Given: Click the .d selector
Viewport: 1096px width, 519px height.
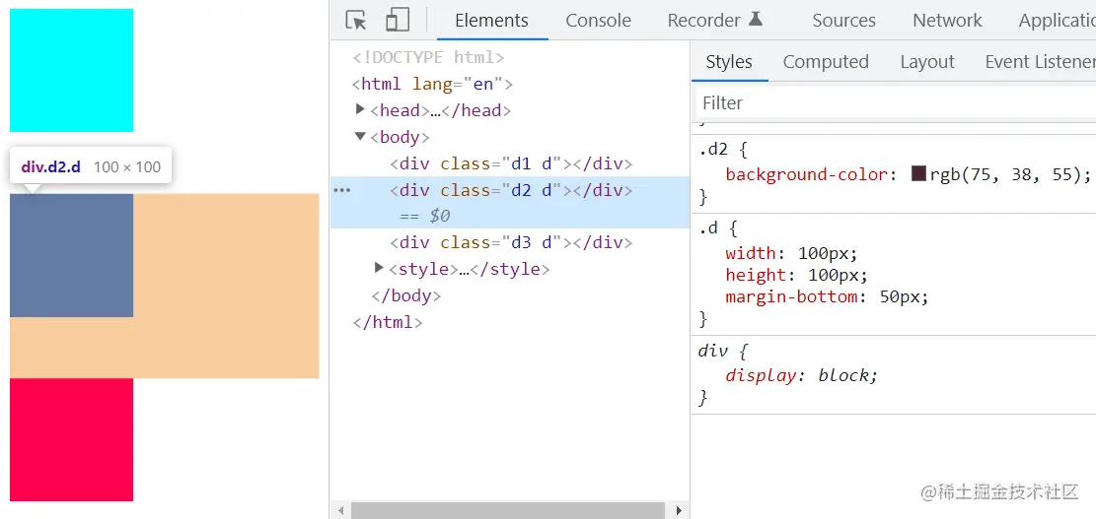Looking at the screenshot, I should tap(708, 227).
